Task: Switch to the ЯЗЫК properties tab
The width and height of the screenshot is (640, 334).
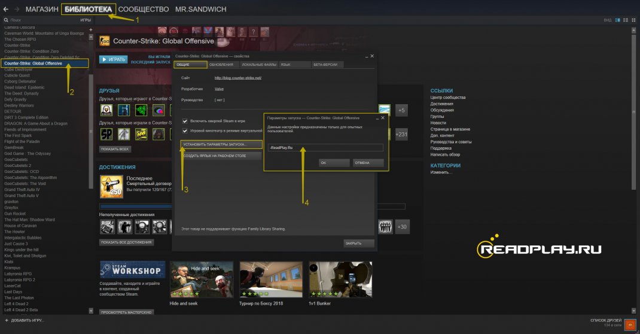Action: [295, 65]
